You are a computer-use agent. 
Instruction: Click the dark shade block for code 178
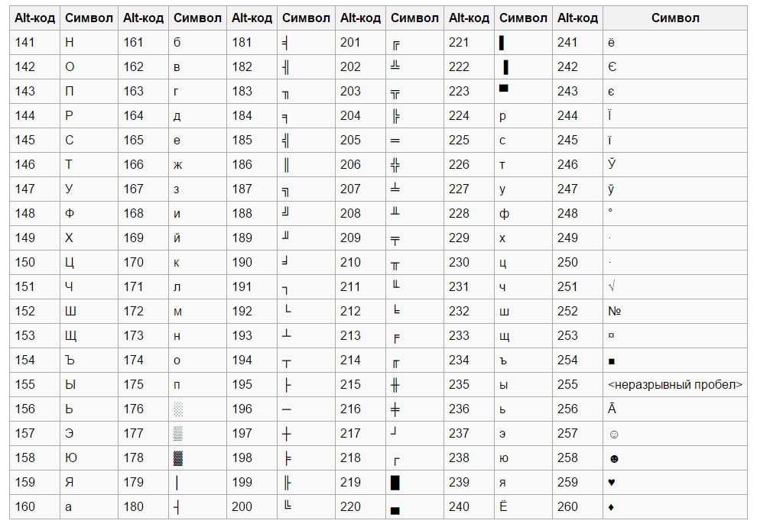point(178,458)
